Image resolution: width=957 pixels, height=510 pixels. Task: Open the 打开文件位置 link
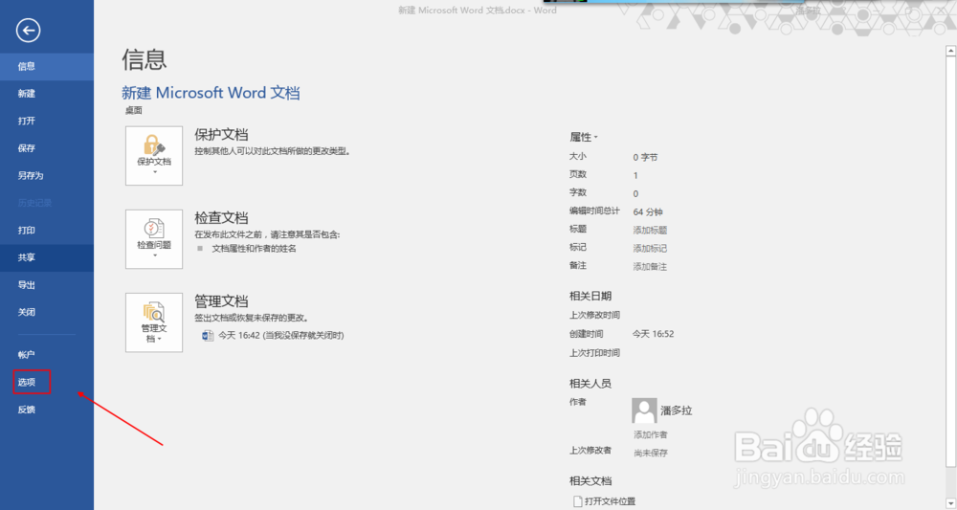click(x=610, y=501)
